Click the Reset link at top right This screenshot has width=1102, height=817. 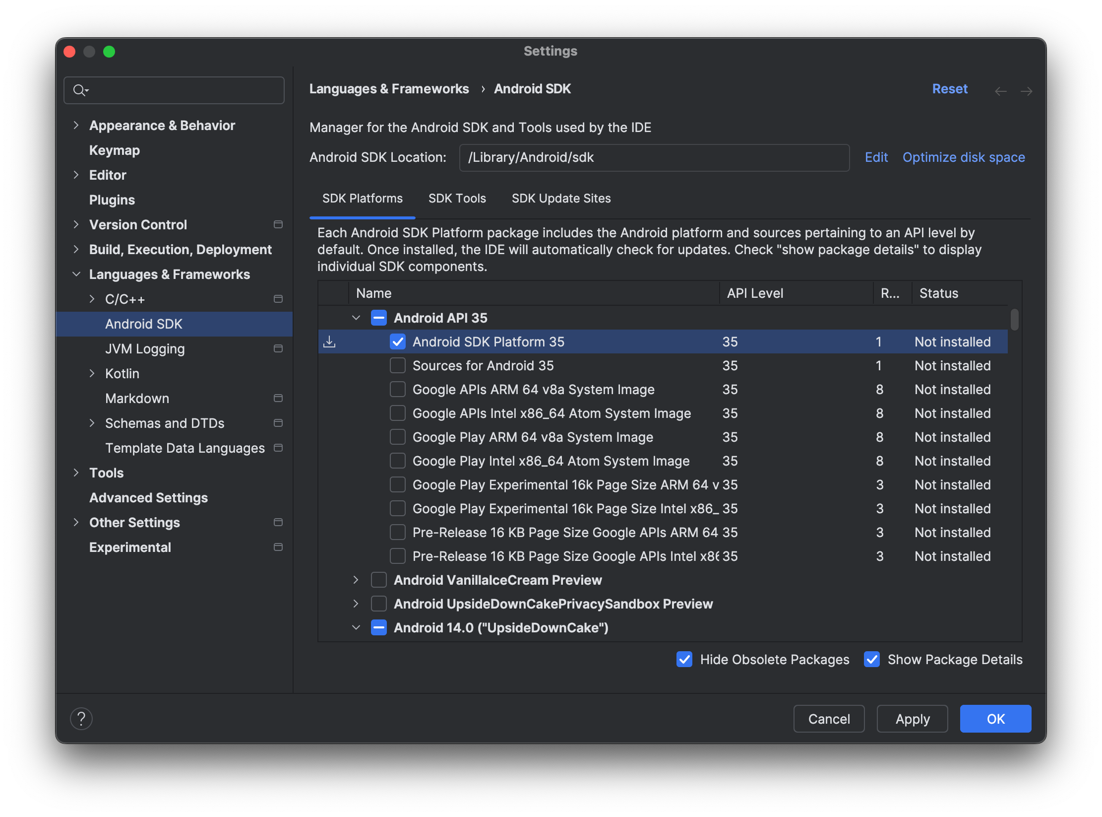[x=950, y=88]
